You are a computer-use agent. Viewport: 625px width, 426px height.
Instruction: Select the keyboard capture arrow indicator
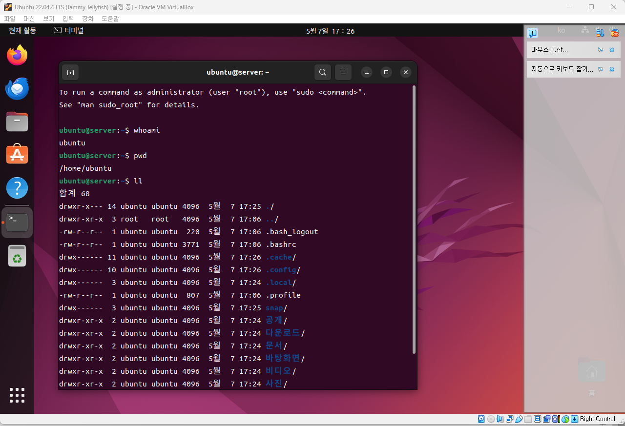tap(574, 419)
